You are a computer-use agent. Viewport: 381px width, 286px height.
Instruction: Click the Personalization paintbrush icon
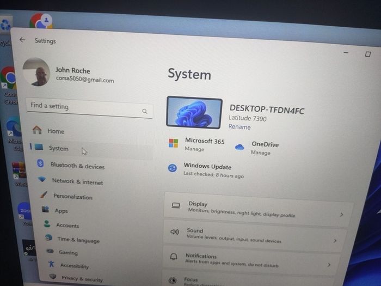44,194
